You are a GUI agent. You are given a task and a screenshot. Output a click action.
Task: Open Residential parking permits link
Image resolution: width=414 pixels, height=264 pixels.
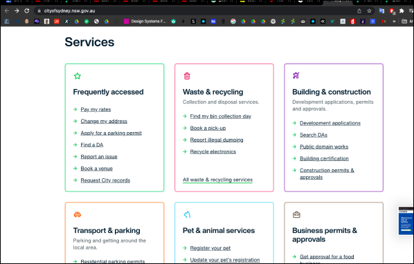[x=113, y=261]
